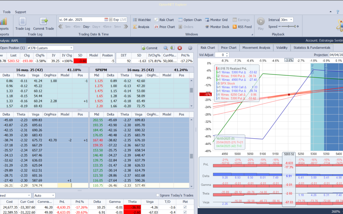Jump forward with the double-right arrow

tap(125, 27)
